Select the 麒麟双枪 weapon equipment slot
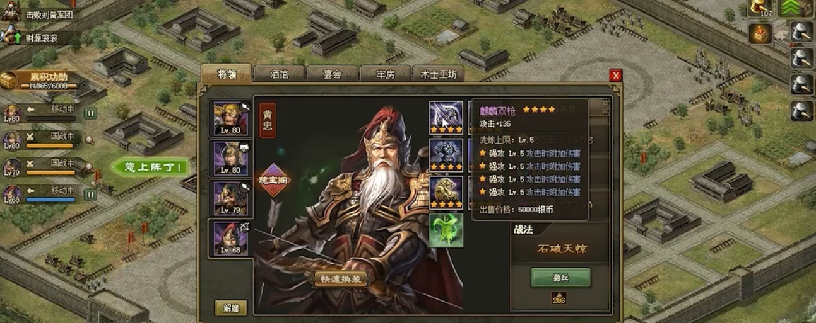The width and height of the screenshot is (816, 323). click(x=446, y=118)
